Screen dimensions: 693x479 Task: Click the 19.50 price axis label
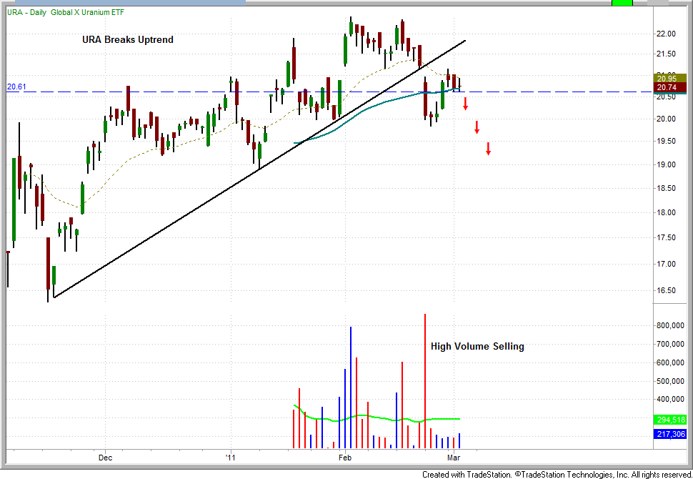(x=666, y=141)
